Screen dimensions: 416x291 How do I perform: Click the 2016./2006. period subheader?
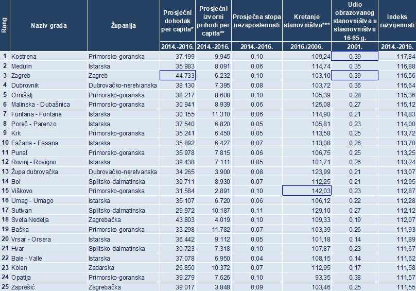pos(307,47)
